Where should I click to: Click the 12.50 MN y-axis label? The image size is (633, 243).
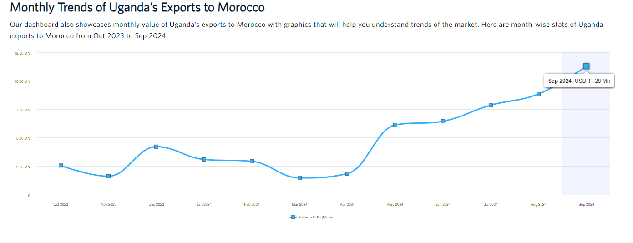[x=22, y=53]
